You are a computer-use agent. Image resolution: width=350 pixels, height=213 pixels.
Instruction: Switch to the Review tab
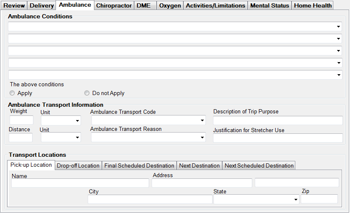pos(14,5)
